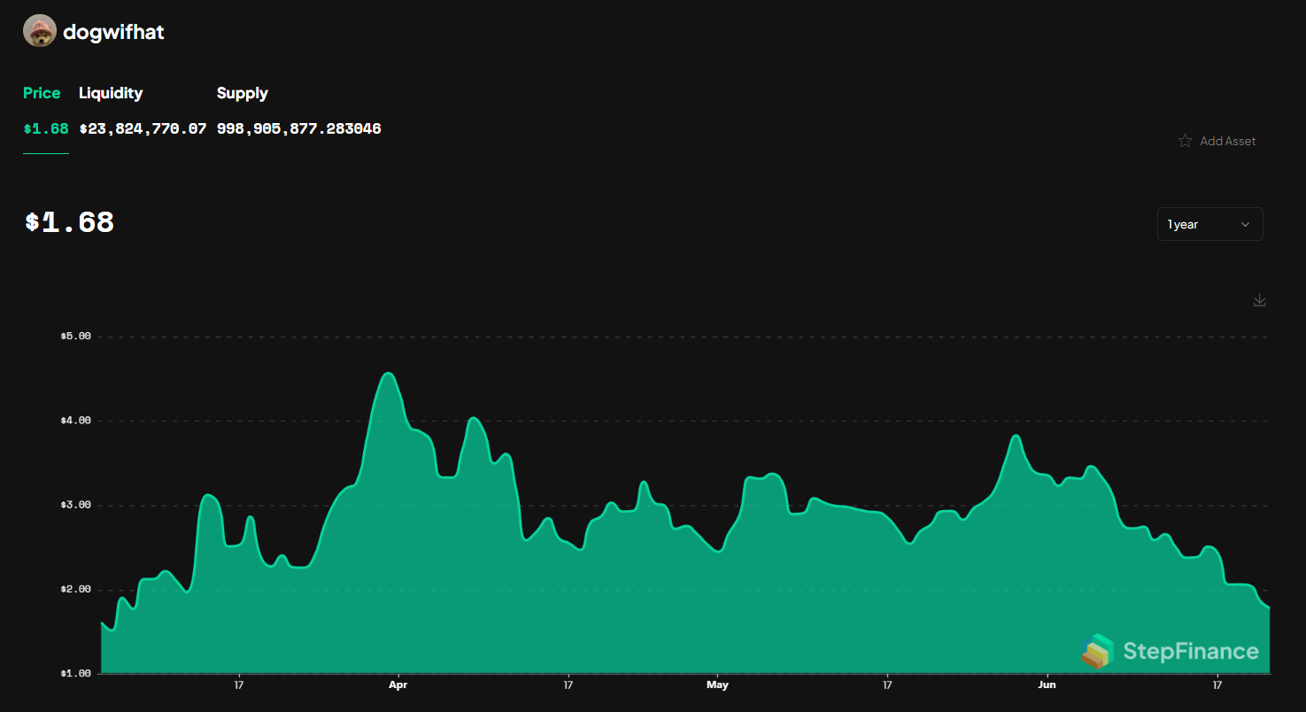This screenshot has height=712, width=1306.
Task: Open the time range dropdown chevron
Action: click(1245, 224)
